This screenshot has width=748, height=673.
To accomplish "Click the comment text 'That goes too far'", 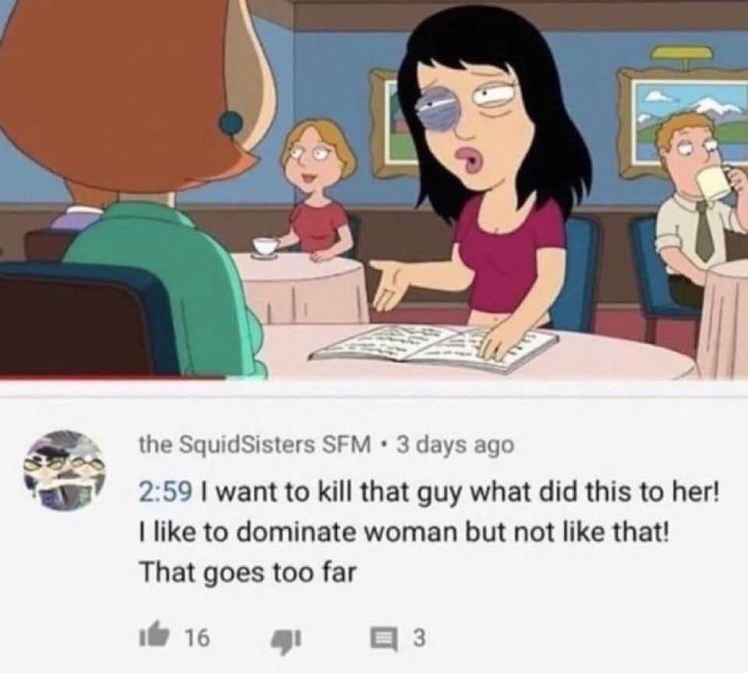I will pos(247,573).
